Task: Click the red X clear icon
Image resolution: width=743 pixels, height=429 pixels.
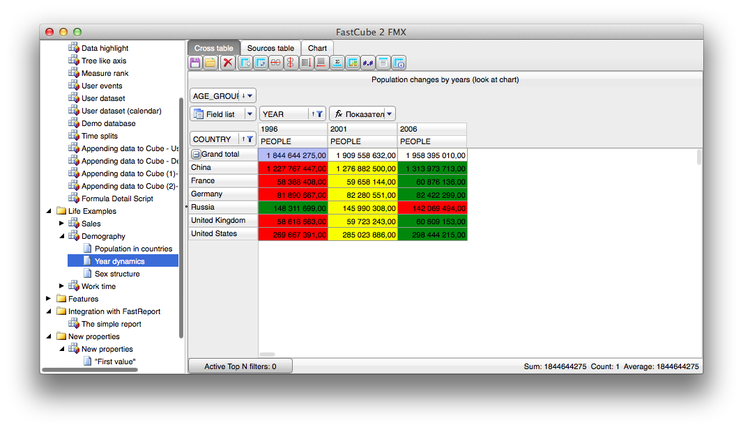Action: [228, 63]
